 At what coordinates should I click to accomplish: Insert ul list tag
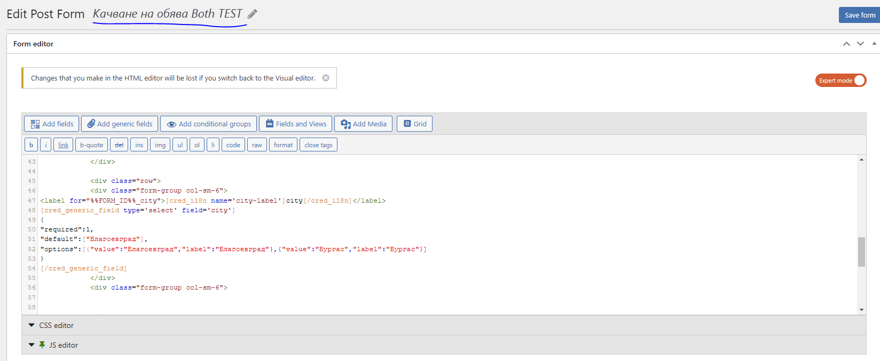tap(180, 145)
